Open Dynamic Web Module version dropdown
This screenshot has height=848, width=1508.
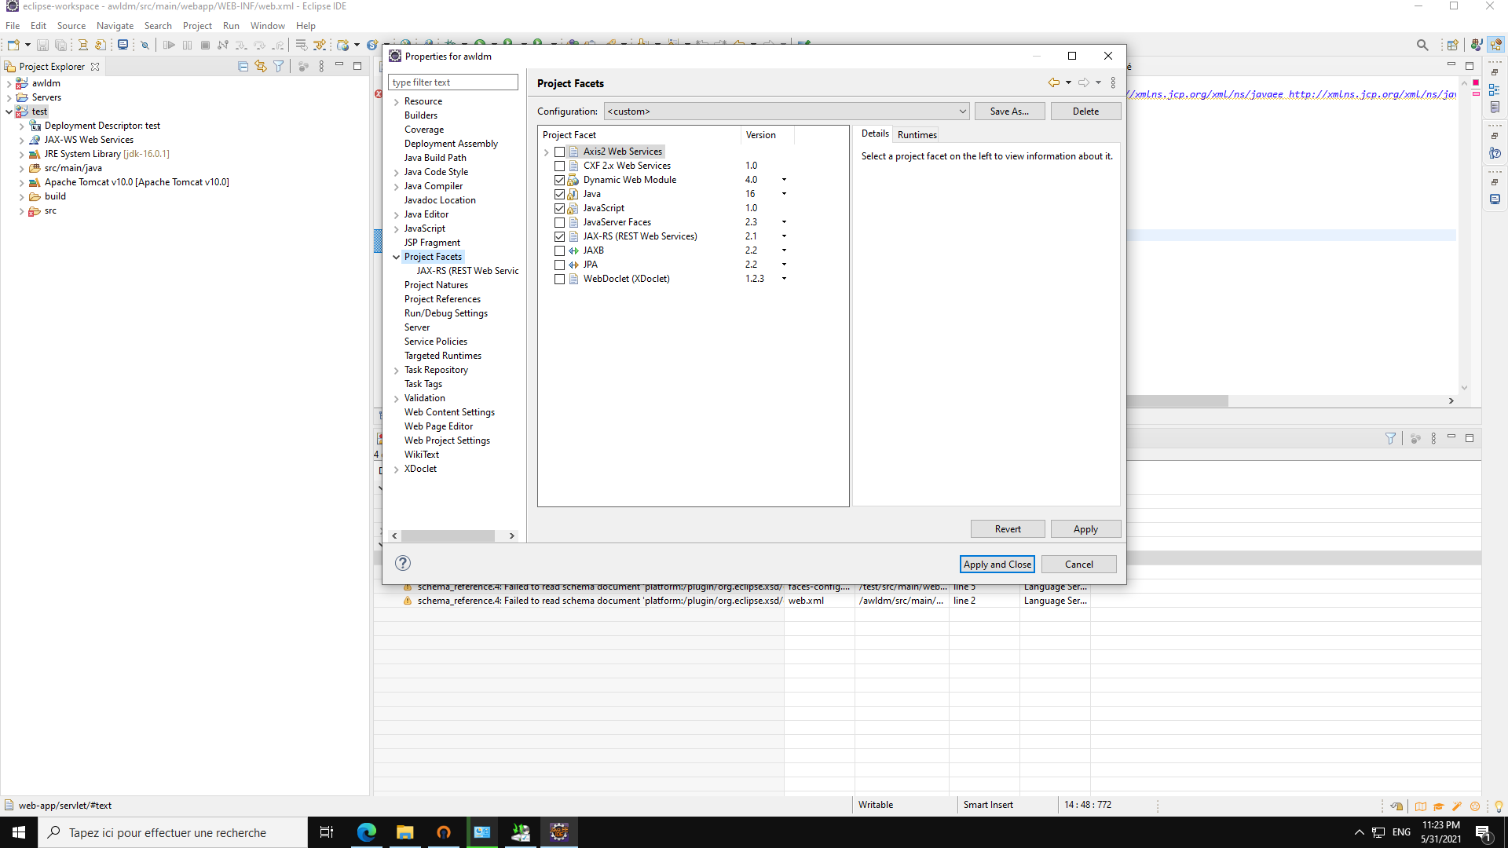click(784, 180)
